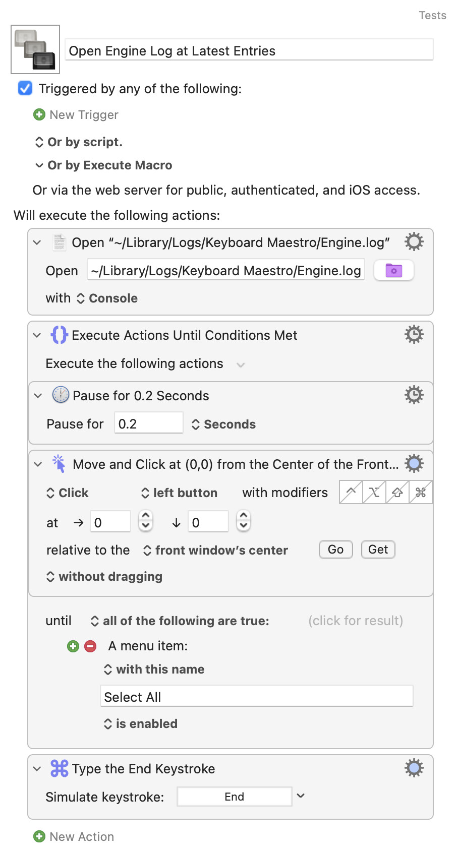The width and height of the screenshot is (457, 853).
Task: Open the front window's center dropdown
Action: [x=215, y=550]
